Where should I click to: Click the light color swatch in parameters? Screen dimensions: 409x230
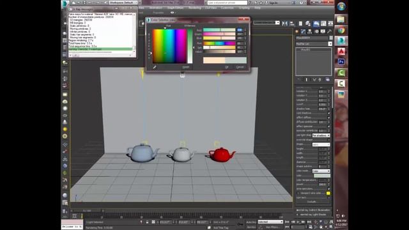(x=322, y=176)
